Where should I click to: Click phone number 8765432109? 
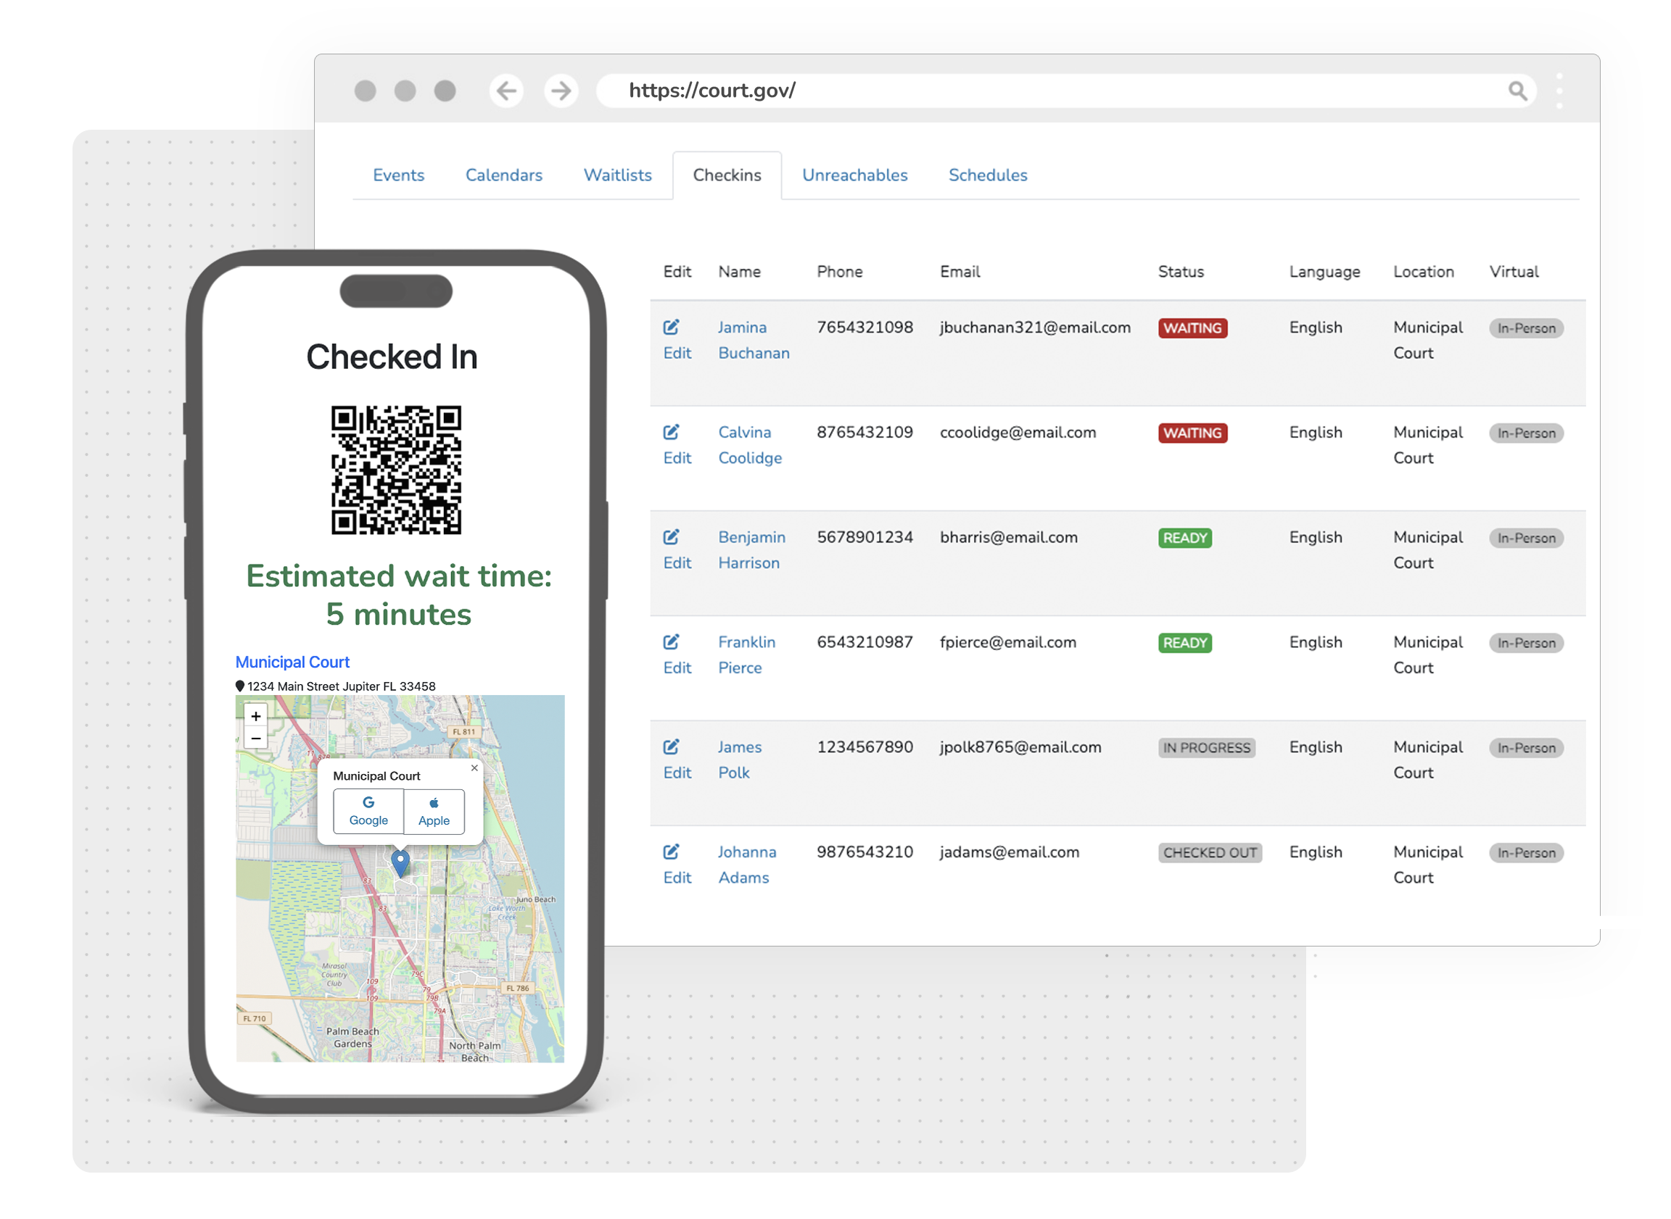(x=864, y=432)
